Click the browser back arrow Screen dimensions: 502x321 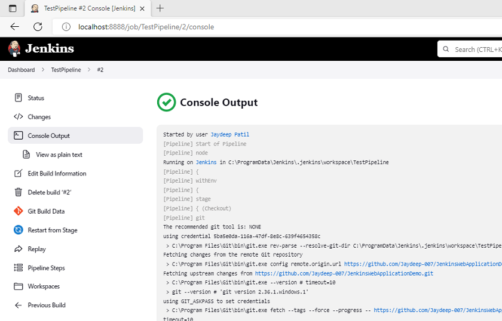coord(15,27)
